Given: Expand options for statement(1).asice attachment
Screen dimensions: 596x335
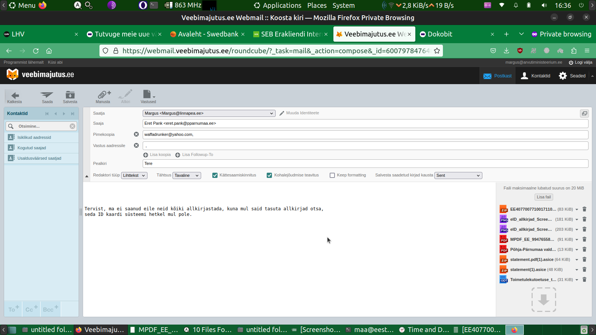Looking at the screenshot, I should point(577,270).
